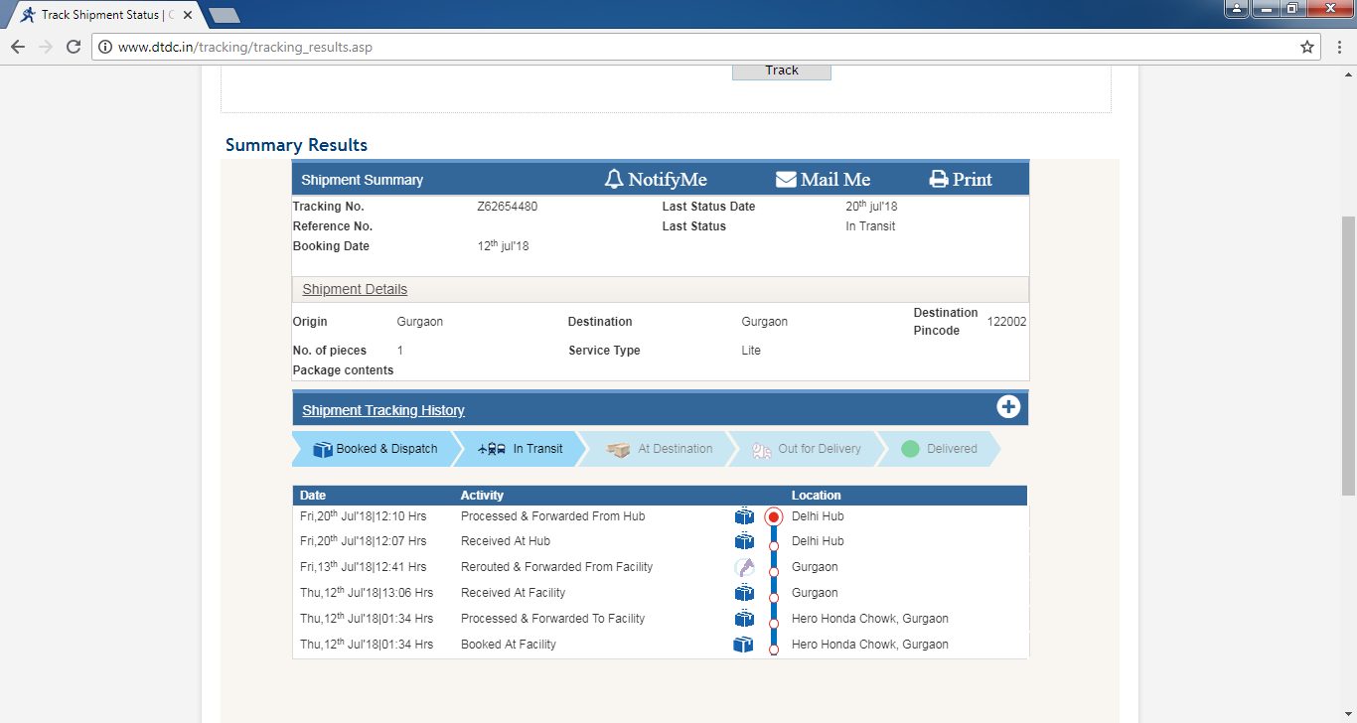
Task: Click the Mail Me envelope icon
Action: (786, 180)
